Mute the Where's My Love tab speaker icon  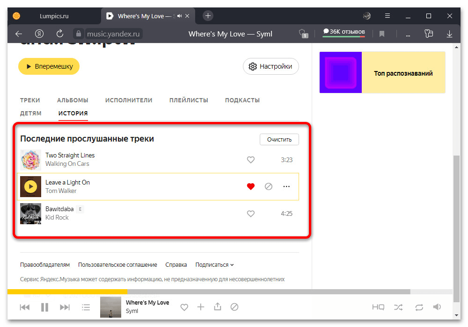coord(179,16)
